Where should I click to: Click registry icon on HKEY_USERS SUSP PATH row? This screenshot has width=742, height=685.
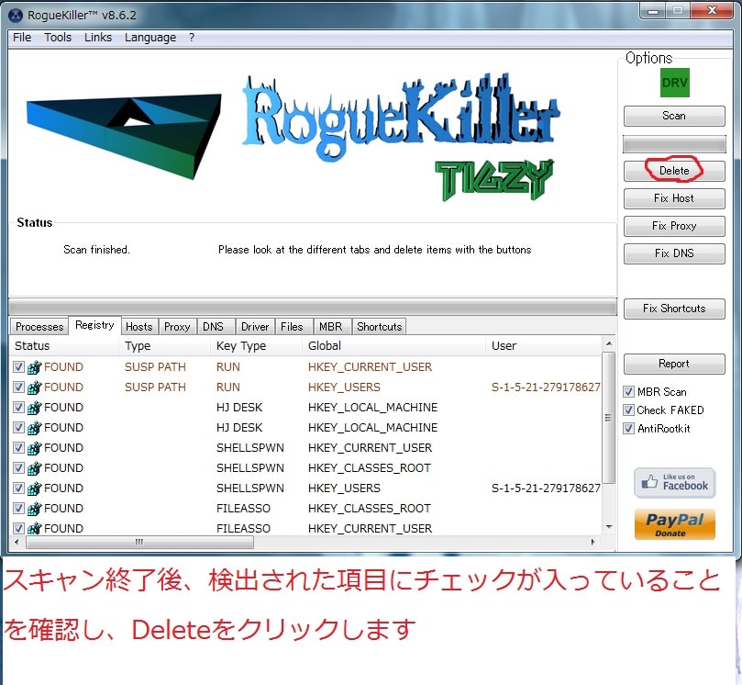[34, 387]
